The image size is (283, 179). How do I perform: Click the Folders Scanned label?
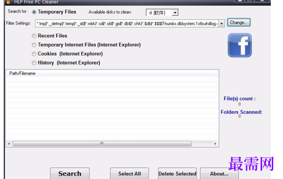[x=241, y=112]
